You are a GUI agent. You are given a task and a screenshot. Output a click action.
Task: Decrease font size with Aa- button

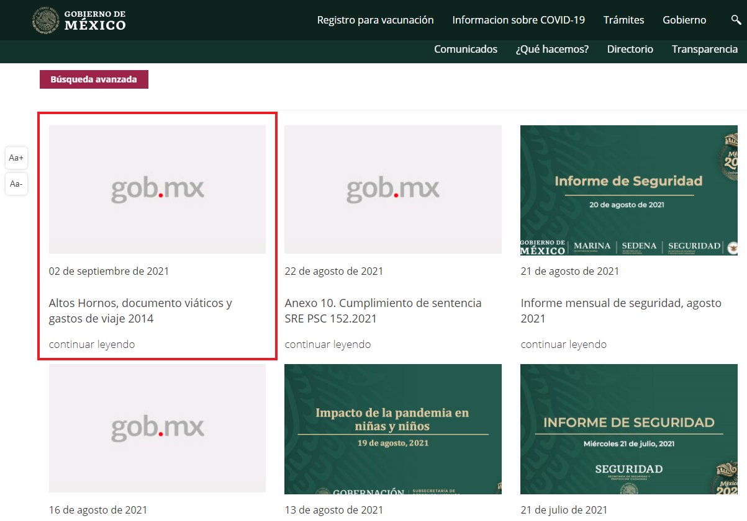16,184
